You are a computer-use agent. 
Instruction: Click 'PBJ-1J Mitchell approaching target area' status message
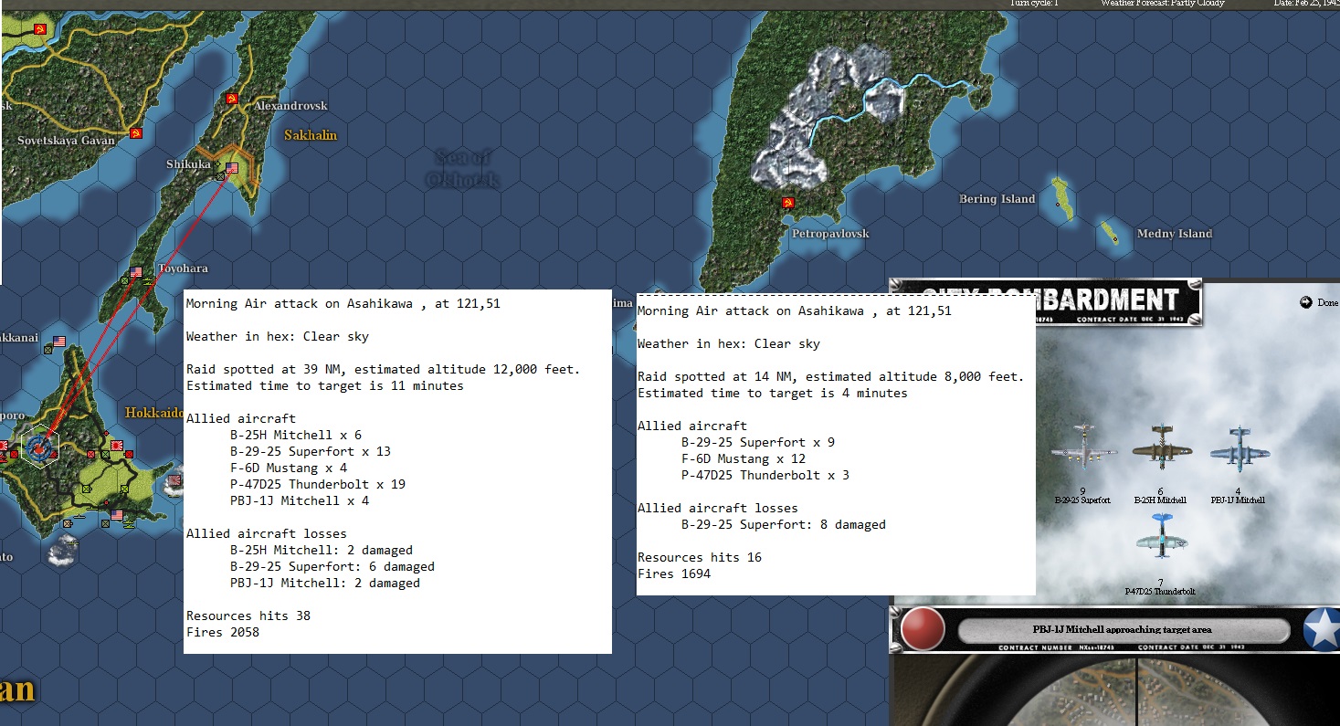tap(1123, 629)
